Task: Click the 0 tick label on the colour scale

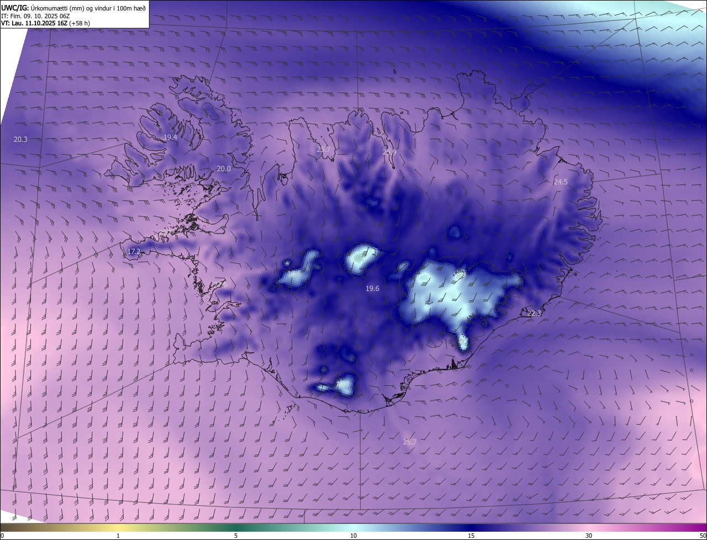Action: (x=2, y=536)
